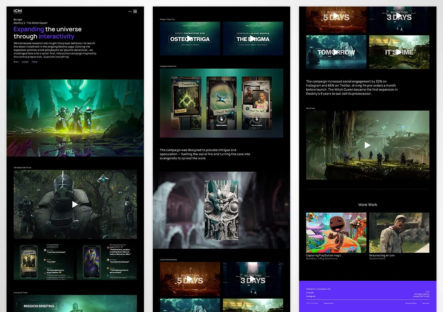Click the 'Weapon Vignettes' section label
The height and width of the screenshot is (312, 443).
167,19
